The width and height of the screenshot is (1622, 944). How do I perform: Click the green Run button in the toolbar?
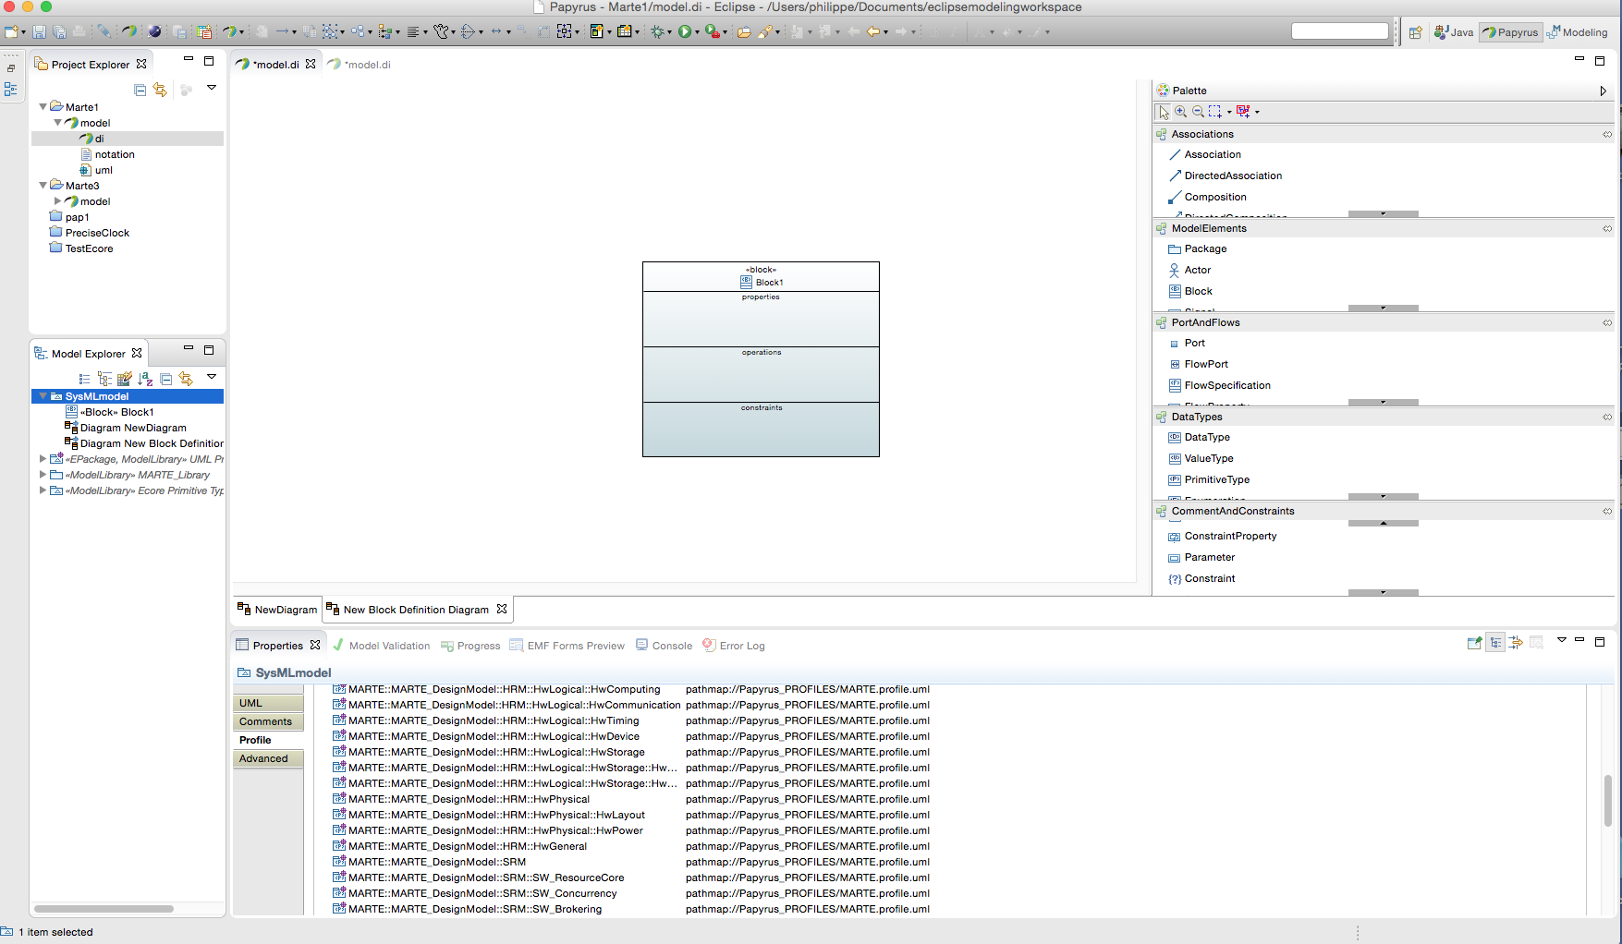684,31
